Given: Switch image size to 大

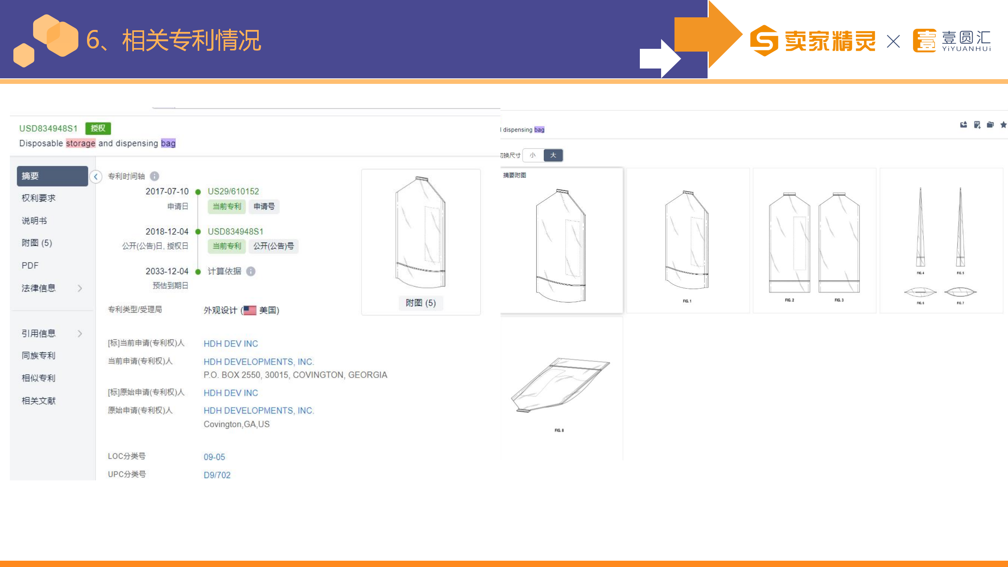Looking at the screenshot, I should tap(553, 155).
